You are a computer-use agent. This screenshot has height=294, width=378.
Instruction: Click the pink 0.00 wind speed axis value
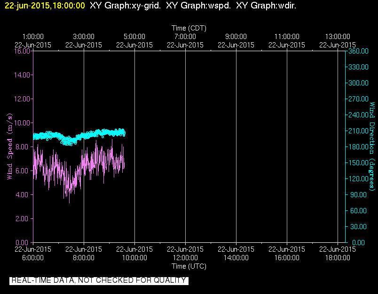[22, 242]
